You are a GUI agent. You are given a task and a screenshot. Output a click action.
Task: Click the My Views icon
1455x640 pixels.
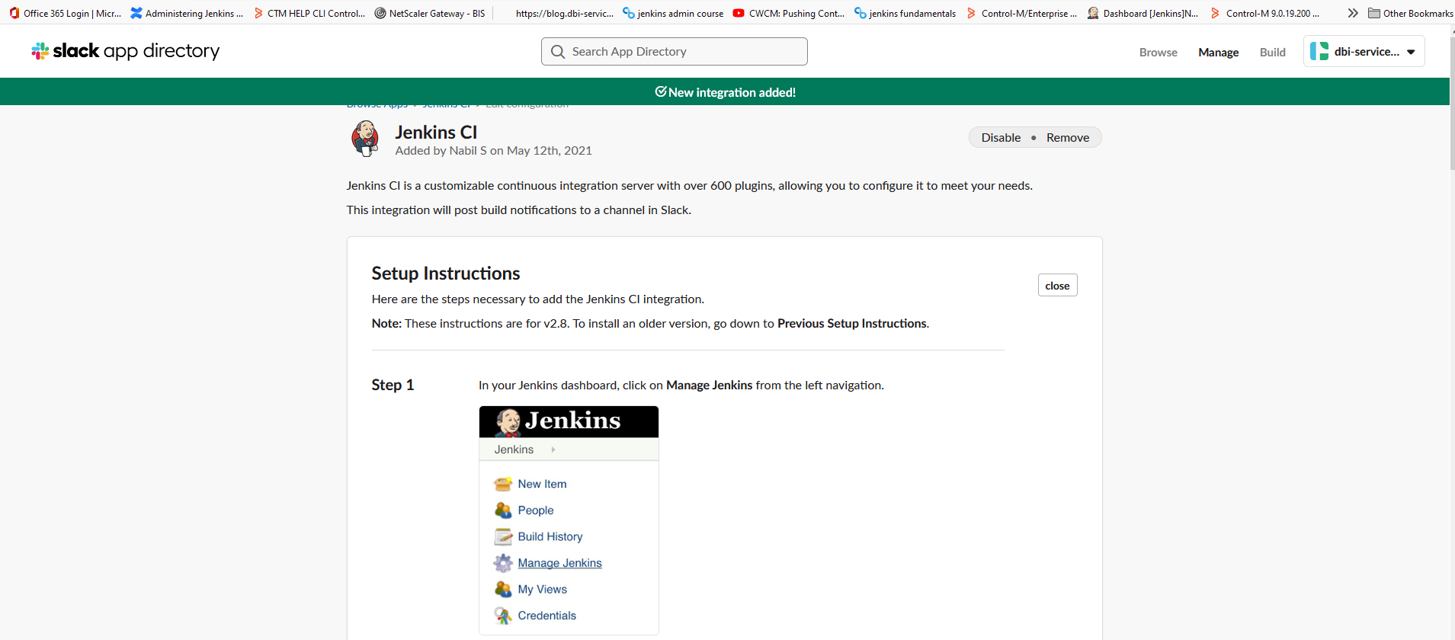point(503,589)
